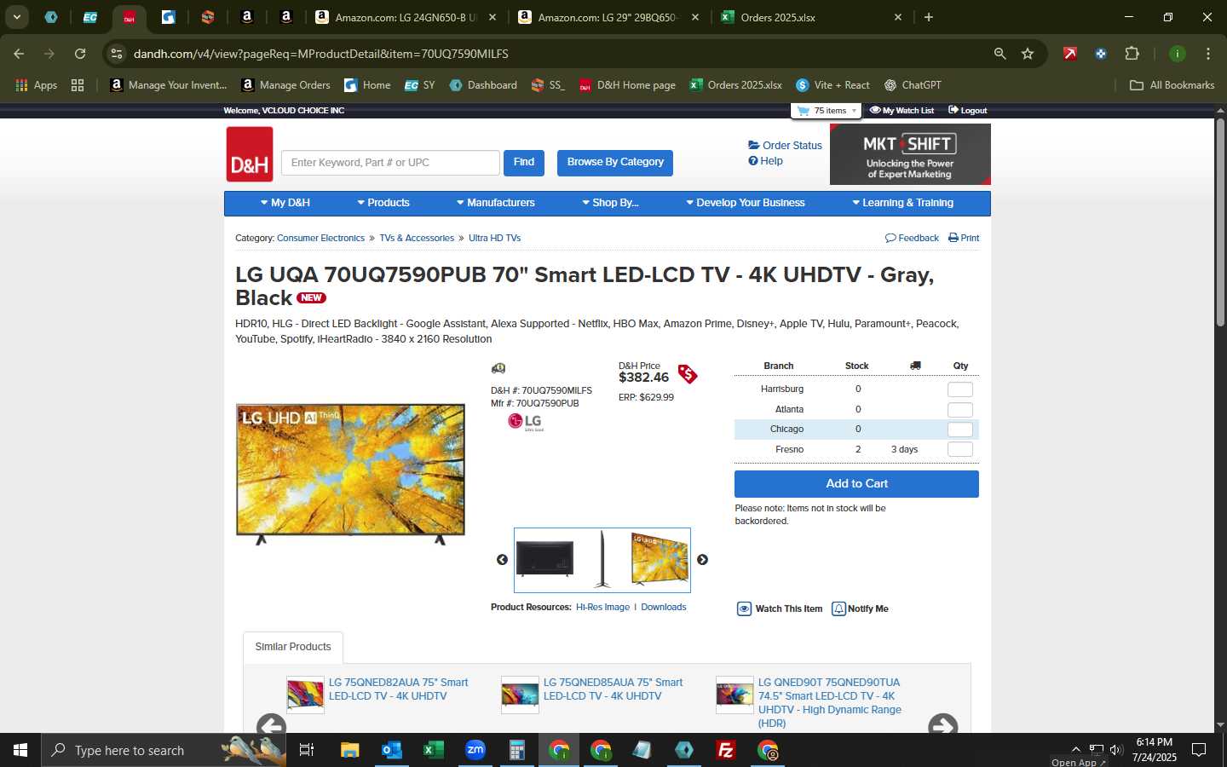Switch to Amazon LG 24GN650-B tab

tap(404, 17)
